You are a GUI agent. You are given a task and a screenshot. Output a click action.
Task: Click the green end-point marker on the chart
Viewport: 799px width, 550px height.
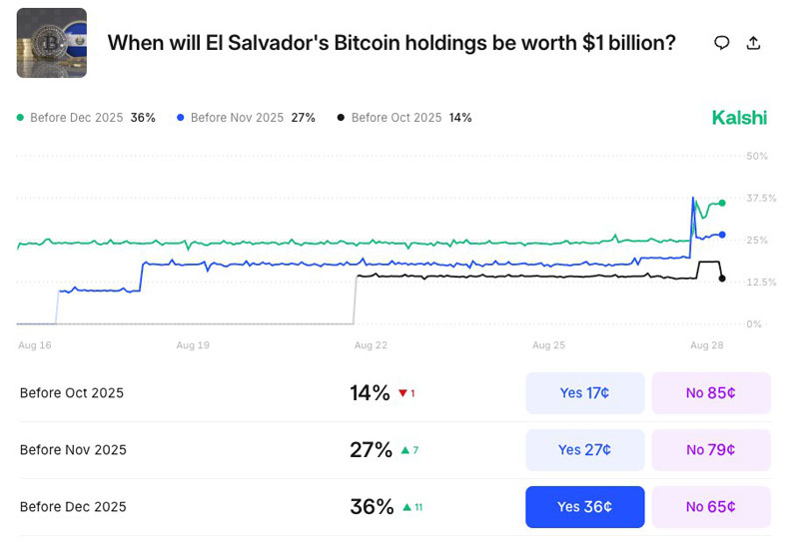(722, 203)
